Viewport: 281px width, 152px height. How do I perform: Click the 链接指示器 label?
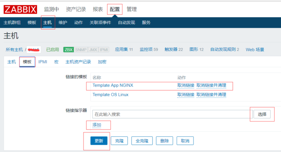click(x=76, y=110)
